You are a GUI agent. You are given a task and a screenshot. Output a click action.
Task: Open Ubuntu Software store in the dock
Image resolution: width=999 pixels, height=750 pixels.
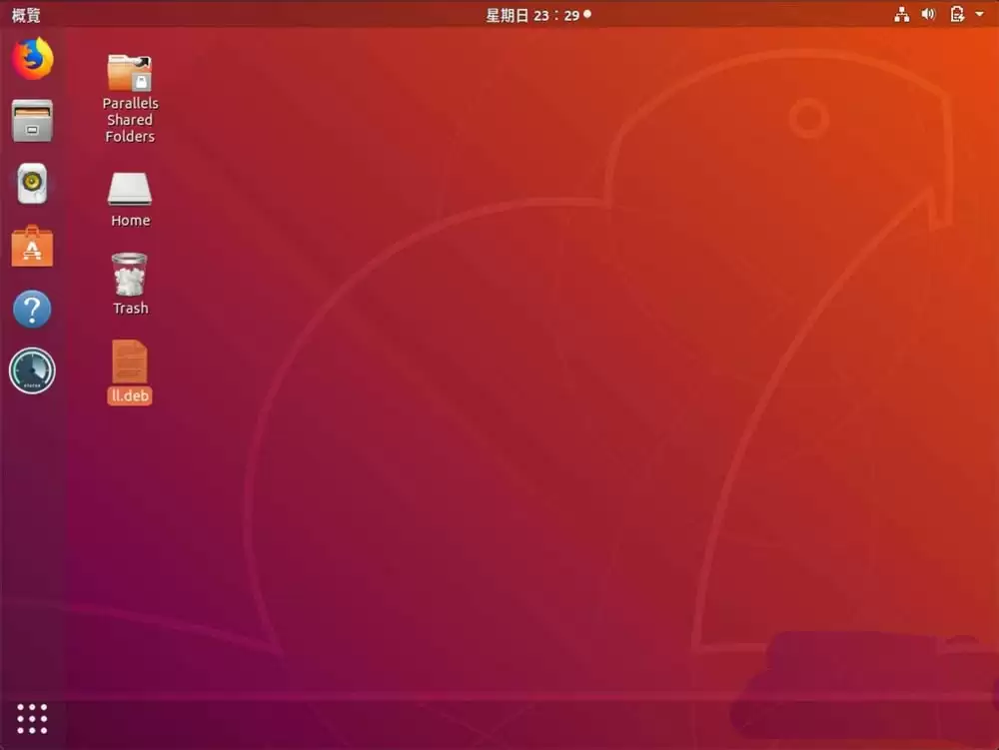32,246
